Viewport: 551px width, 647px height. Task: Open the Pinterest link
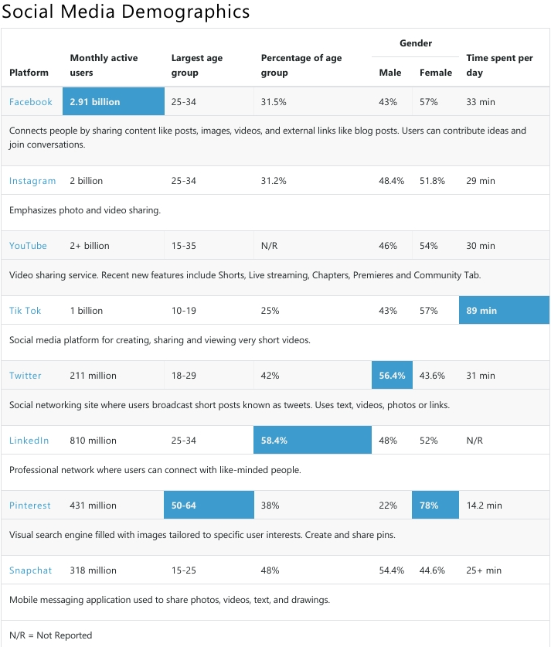click(29, 506)
